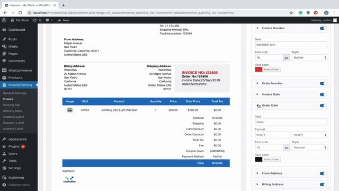Click the Order Date format input field
This screenshot has height=191, width=339.
coord(273,135)
